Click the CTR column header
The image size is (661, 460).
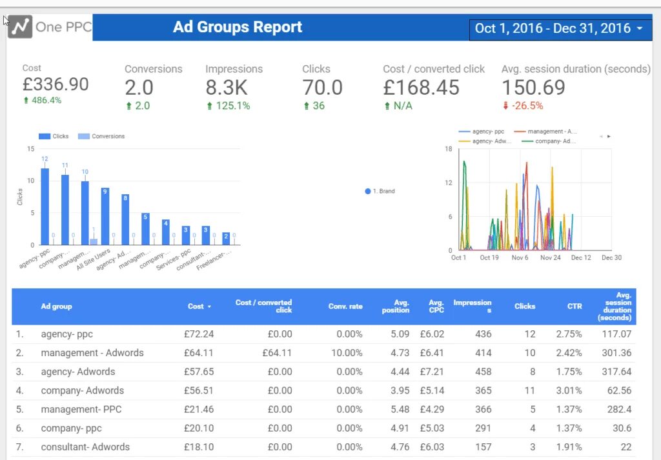(575, 306)
